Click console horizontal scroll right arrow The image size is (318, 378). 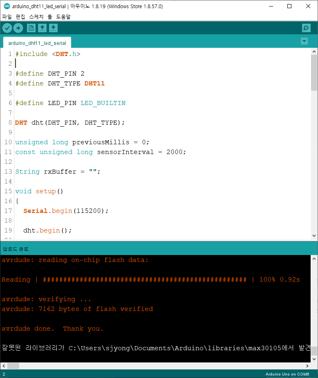pos(307,366)
